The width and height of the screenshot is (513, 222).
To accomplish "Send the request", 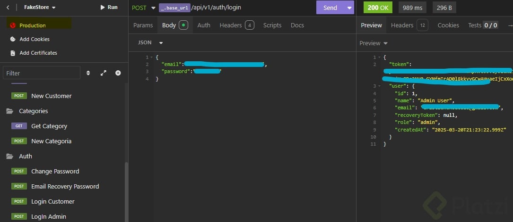I will point(330,8).
